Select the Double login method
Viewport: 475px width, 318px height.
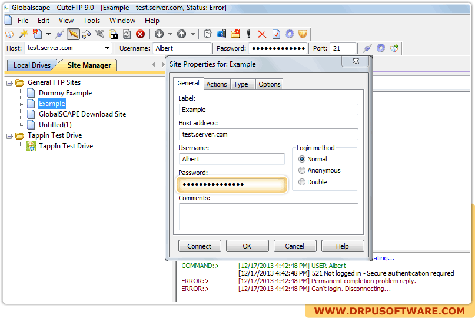[x=302, y=182]
